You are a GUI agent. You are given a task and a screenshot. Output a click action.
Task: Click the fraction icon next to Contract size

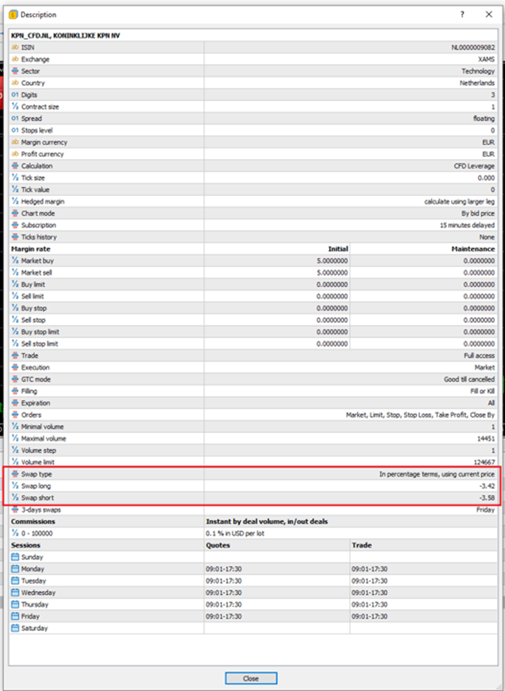coord(14,106)
